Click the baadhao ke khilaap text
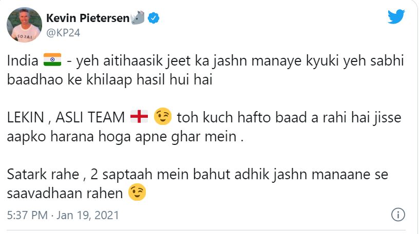This screenshot has width=419, height=234. (69, 80)
